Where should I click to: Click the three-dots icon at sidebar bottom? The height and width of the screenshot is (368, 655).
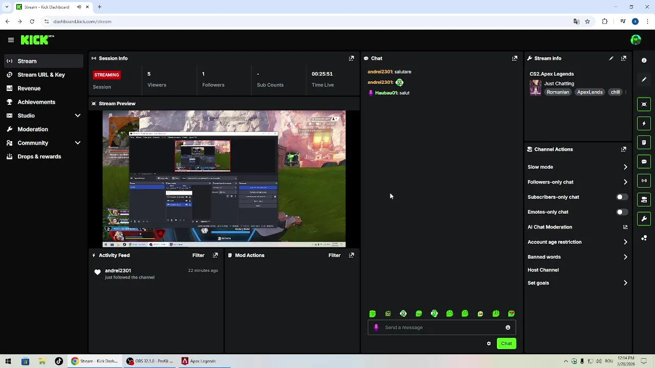click(x=644, y=238)
